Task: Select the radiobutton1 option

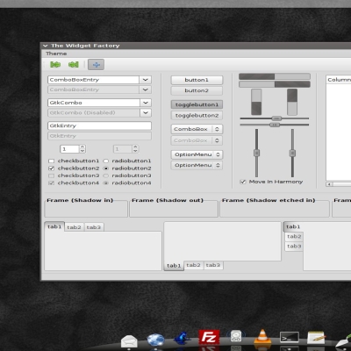Action: [106, 161]
